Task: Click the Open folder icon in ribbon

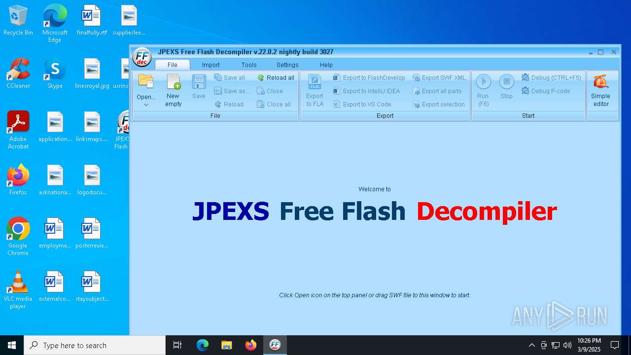Action: (146, 81)
